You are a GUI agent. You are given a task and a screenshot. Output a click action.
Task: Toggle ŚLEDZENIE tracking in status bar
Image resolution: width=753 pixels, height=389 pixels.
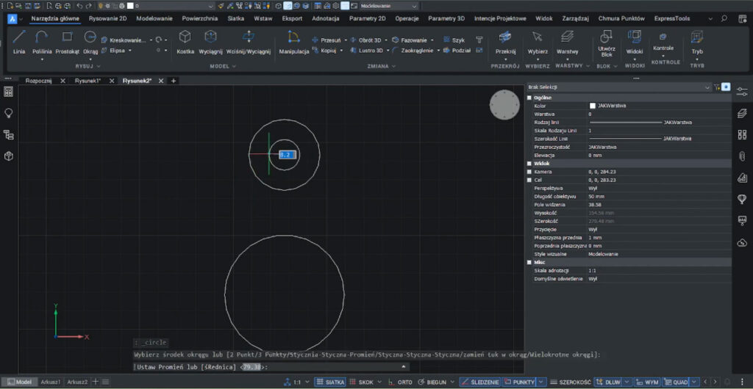click(480, 382)
